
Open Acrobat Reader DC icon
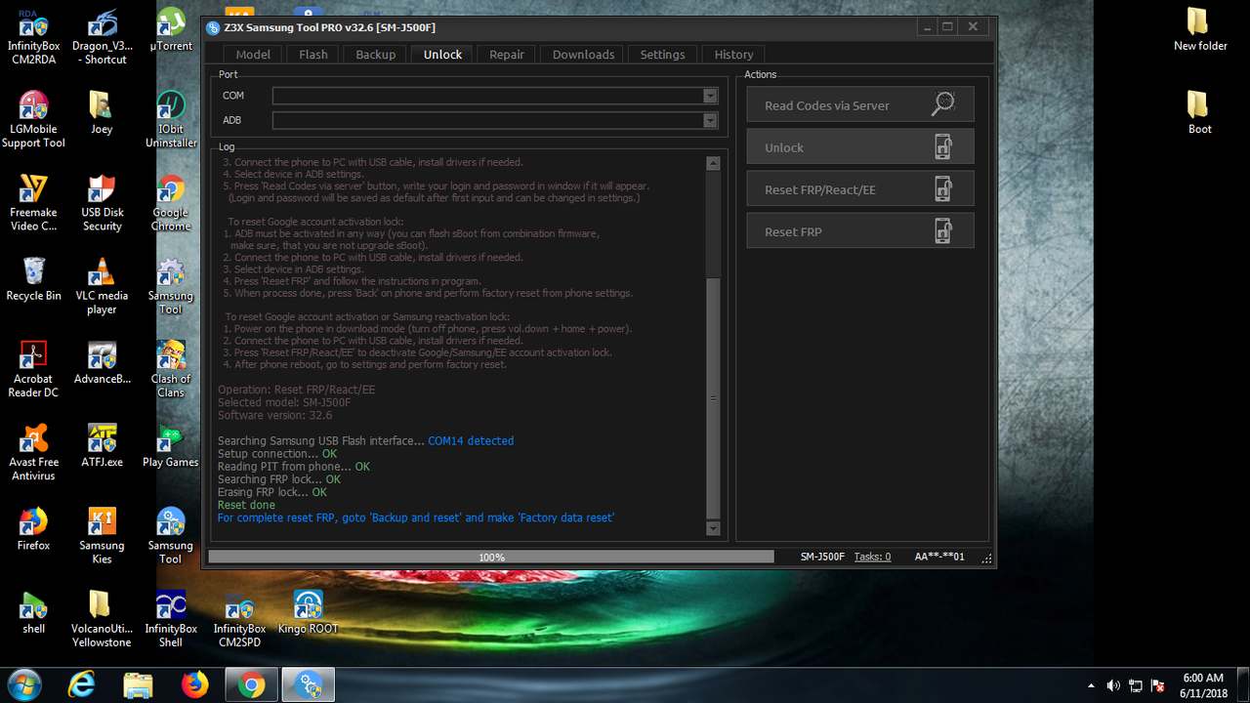point(33,369)
